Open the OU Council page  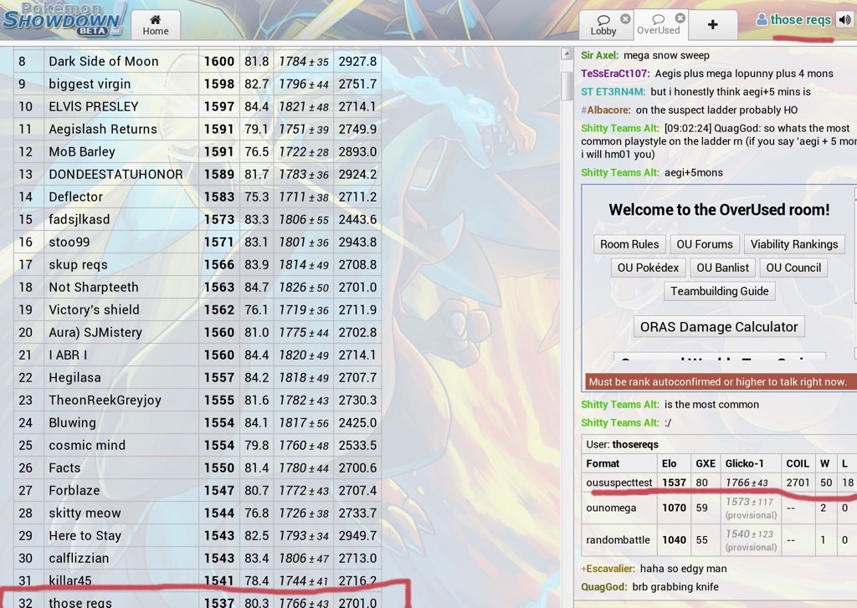click(x=793, y=268)
